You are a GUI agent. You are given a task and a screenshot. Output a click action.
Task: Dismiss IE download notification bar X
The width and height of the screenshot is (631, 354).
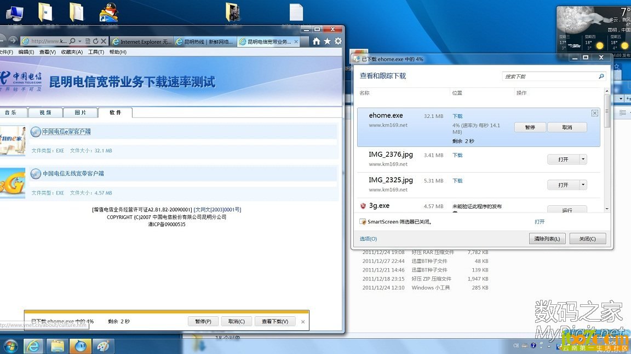point(303,322)
